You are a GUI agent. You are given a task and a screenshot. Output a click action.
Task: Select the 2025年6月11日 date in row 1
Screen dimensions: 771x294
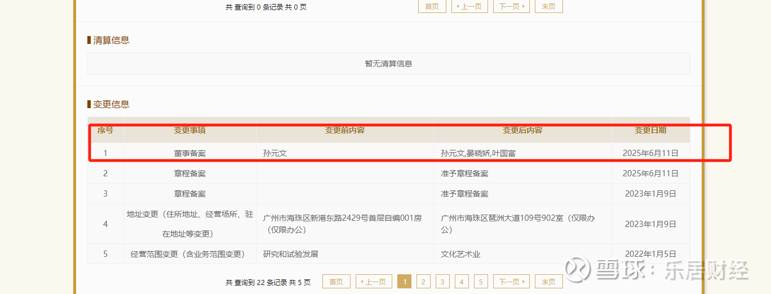point(650,153)
